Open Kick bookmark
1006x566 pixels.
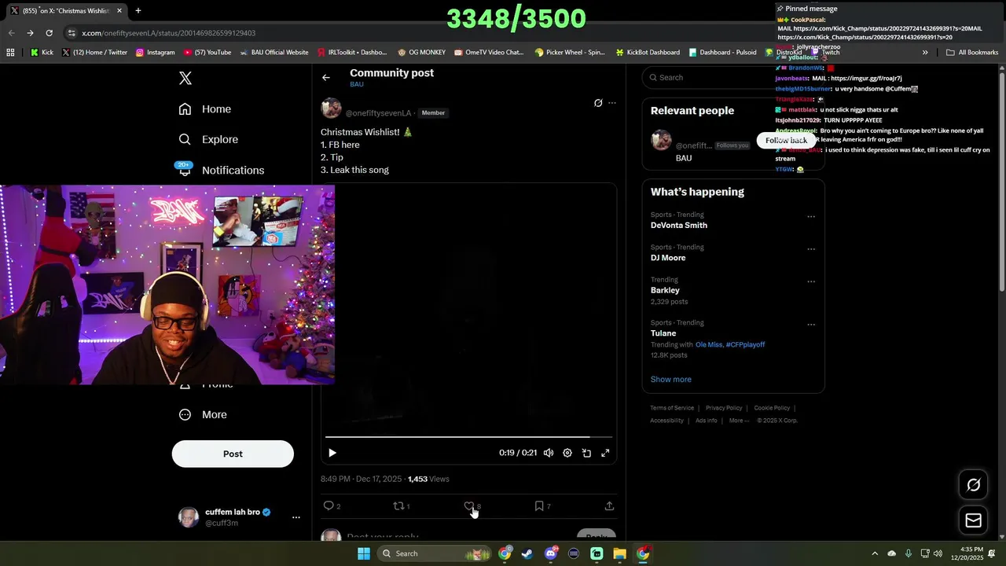coord(42,53)
